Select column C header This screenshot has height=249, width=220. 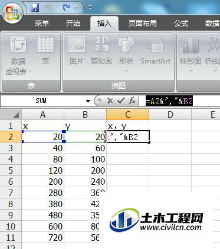(128, 115)
